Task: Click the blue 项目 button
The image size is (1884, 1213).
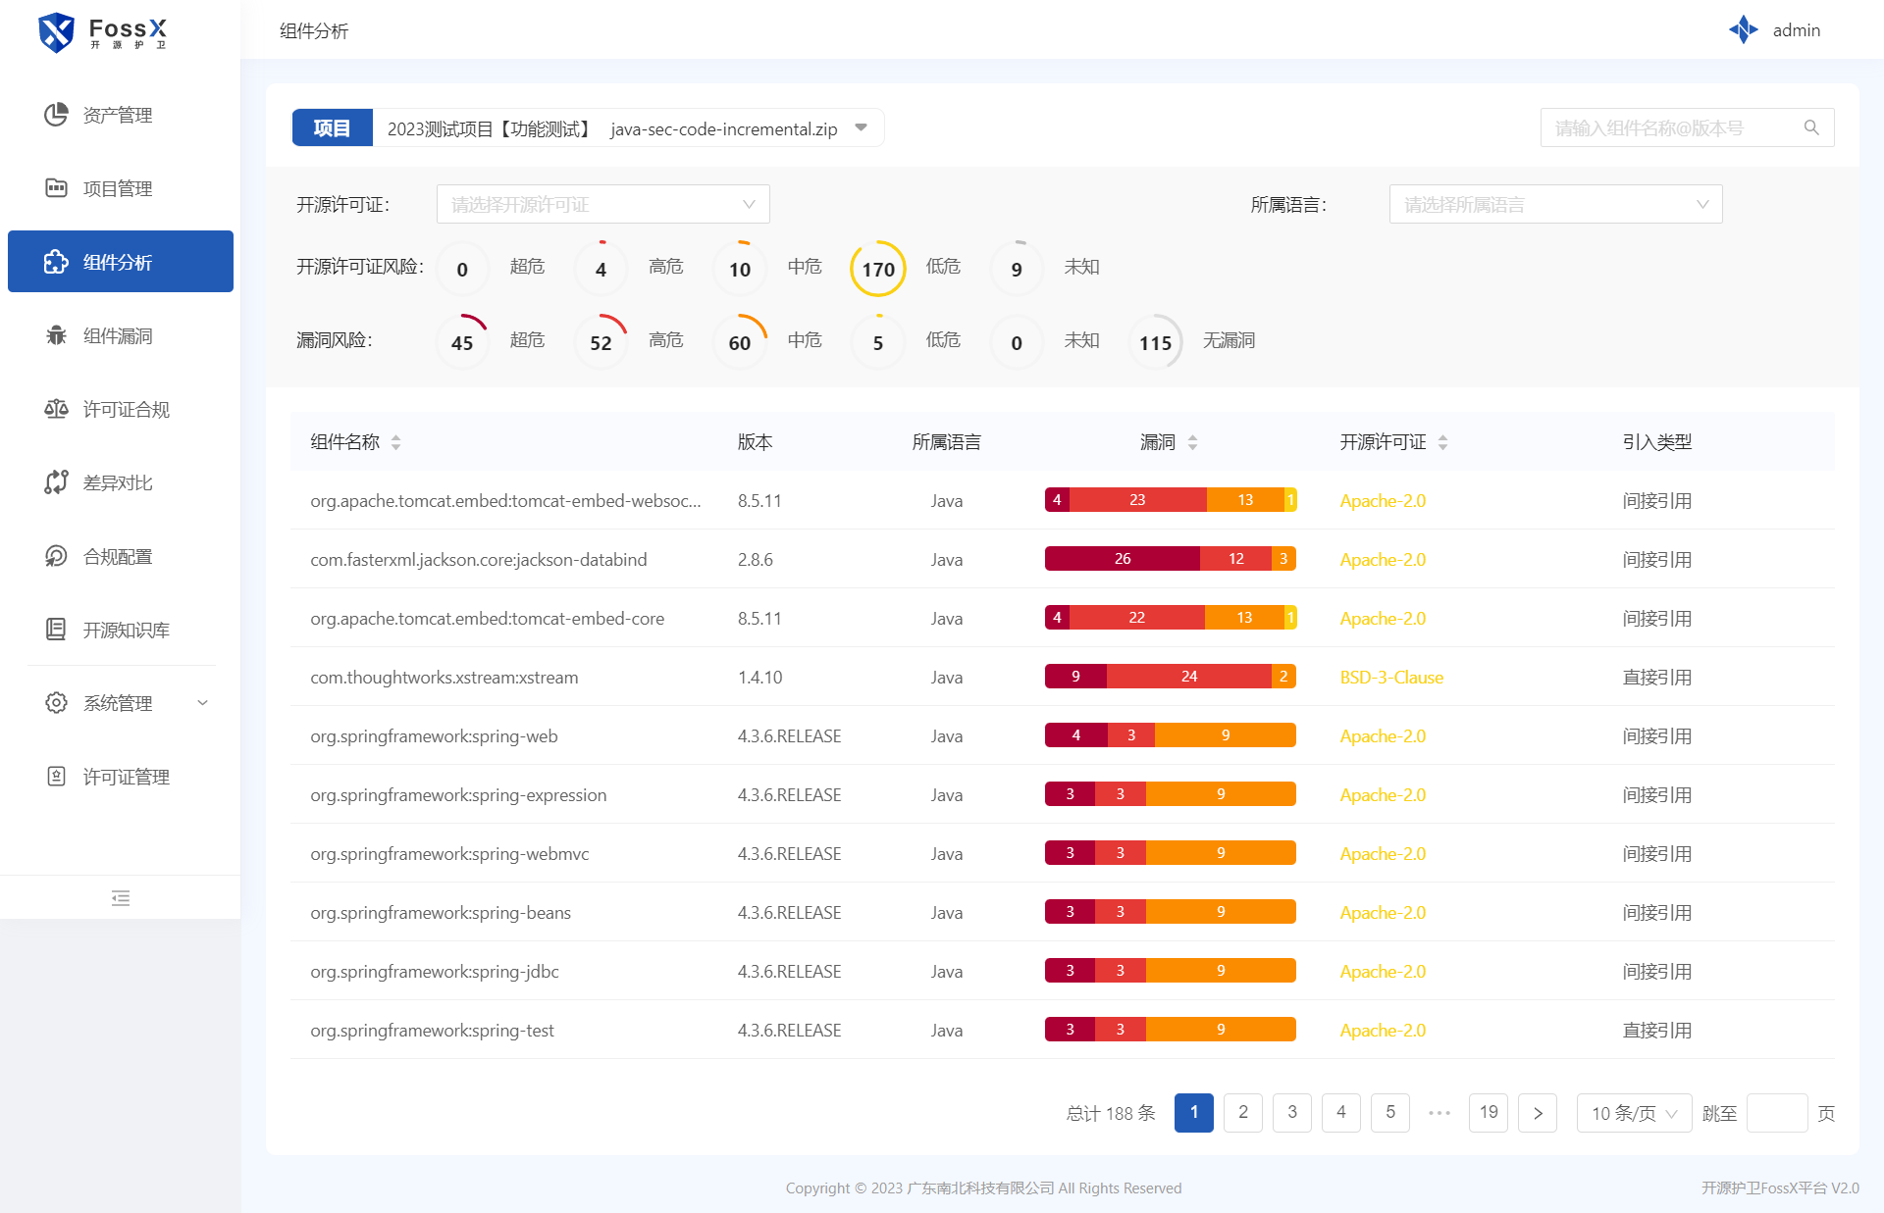Action: (x=333, y=127)
